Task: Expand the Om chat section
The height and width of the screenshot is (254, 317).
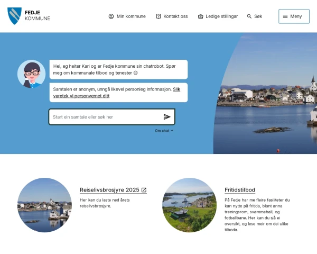Action: click(164, 131)
